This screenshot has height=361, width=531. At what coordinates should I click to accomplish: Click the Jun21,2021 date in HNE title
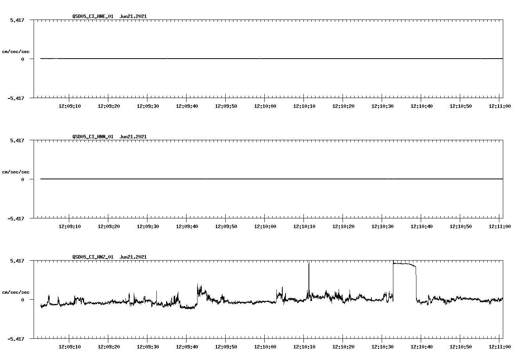[133, 16]
